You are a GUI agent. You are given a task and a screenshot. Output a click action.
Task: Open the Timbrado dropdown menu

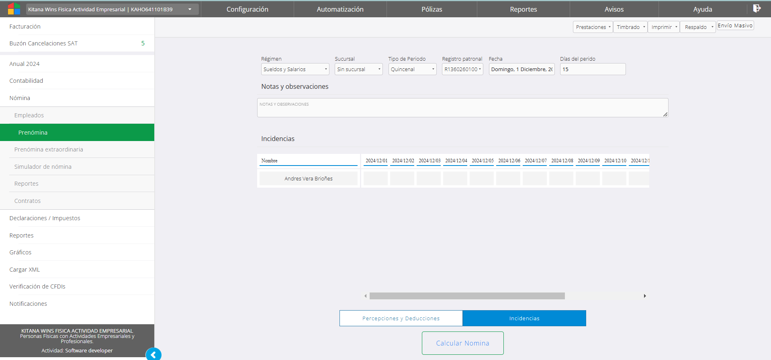point(630,27)
